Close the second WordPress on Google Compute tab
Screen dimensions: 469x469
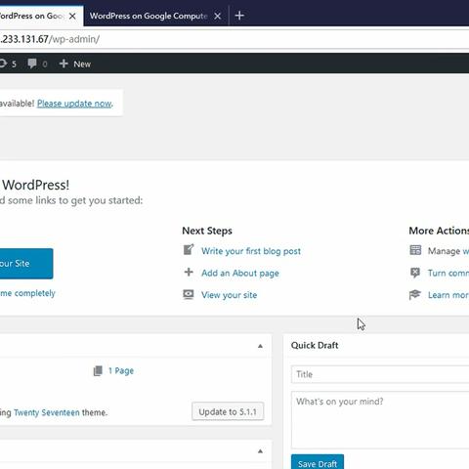tap(218, 16)
